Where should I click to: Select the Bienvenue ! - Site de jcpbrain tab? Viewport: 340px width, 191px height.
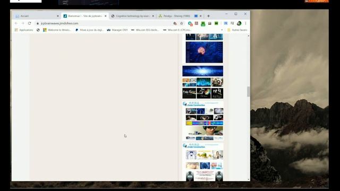pos(85,16)
